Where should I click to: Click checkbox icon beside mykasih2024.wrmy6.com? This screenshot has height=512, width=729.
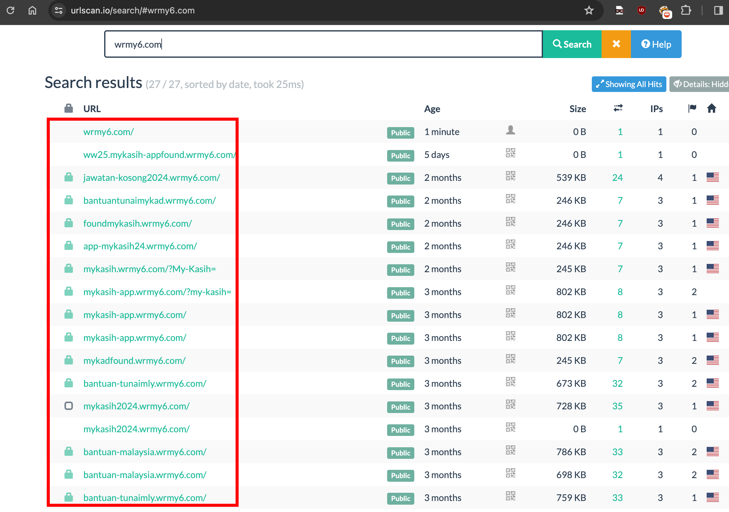68,406
